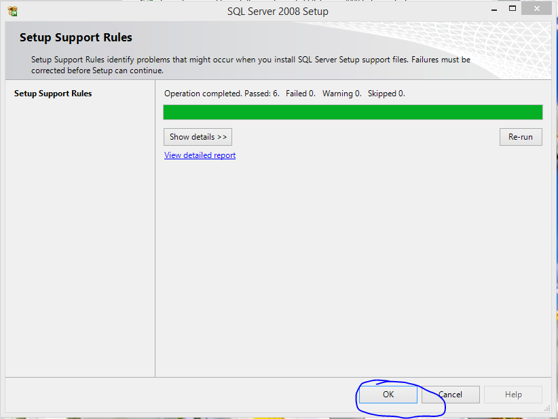
Task: Click the green progress bar
Action: (353, 113)
